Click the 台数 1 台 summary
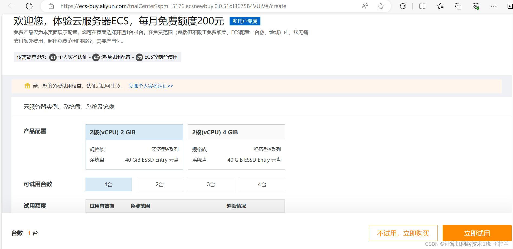 [x=25, y=233]
